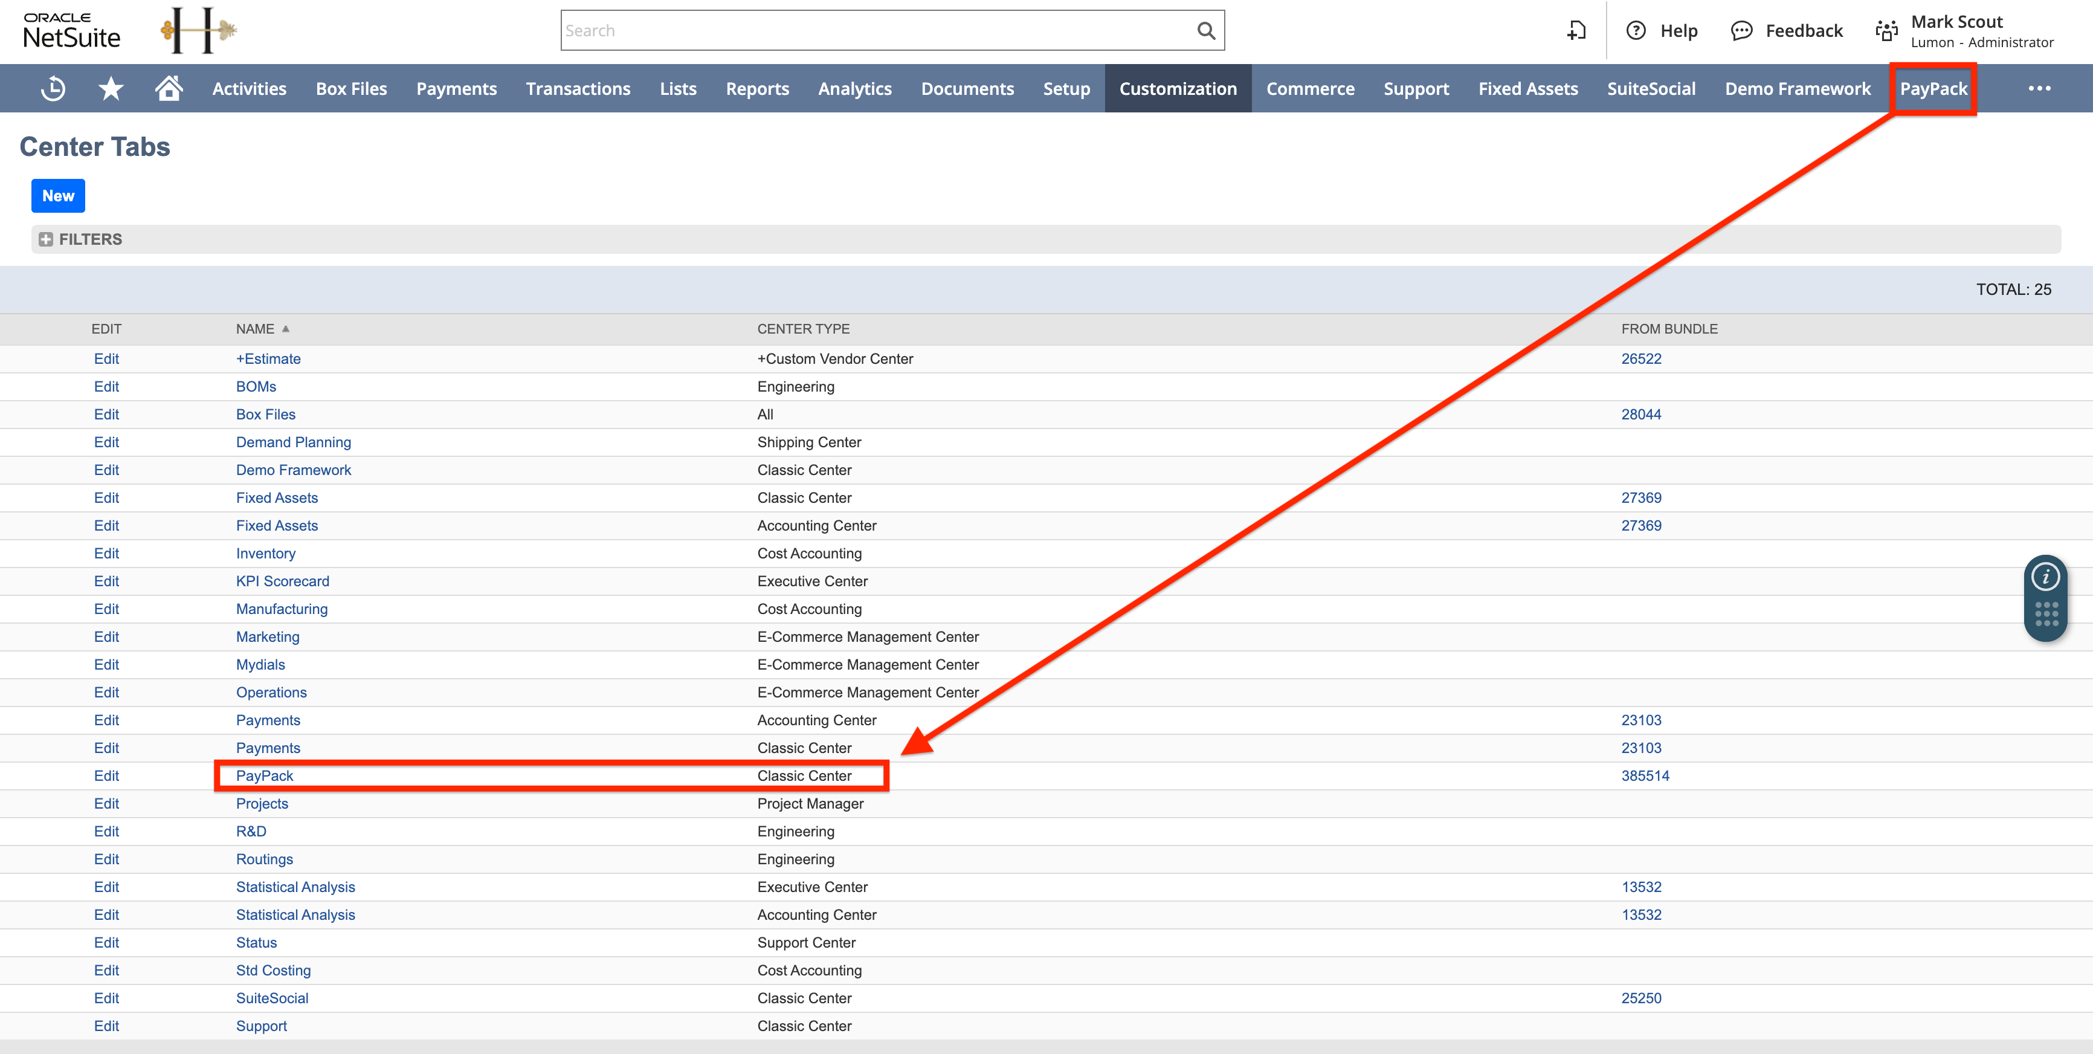Click the New button
2093x1054 pixels.
pos(57,196)
